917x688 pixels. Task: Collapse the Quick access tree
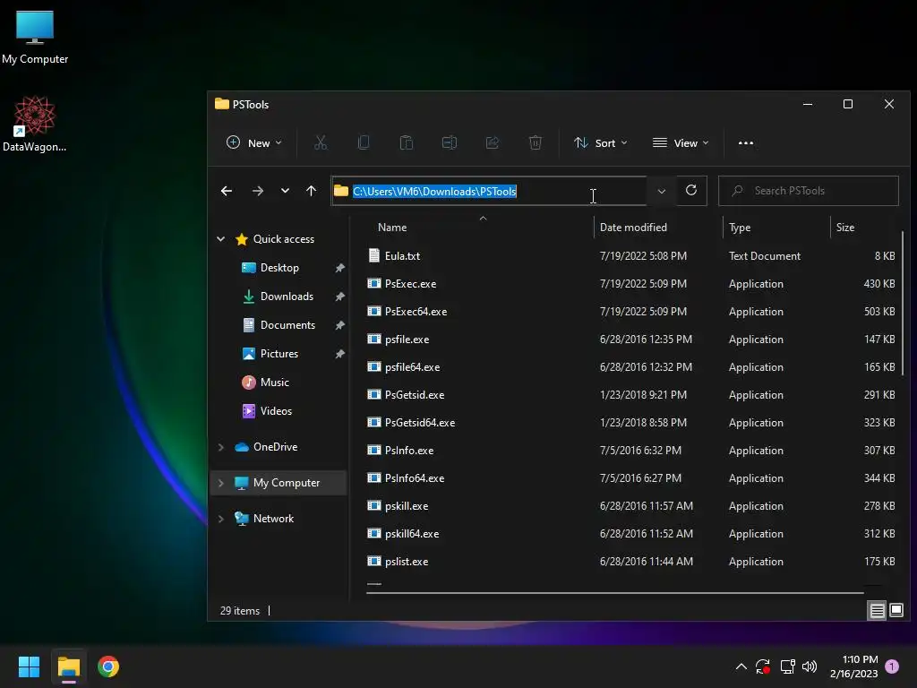click(221, 238)
